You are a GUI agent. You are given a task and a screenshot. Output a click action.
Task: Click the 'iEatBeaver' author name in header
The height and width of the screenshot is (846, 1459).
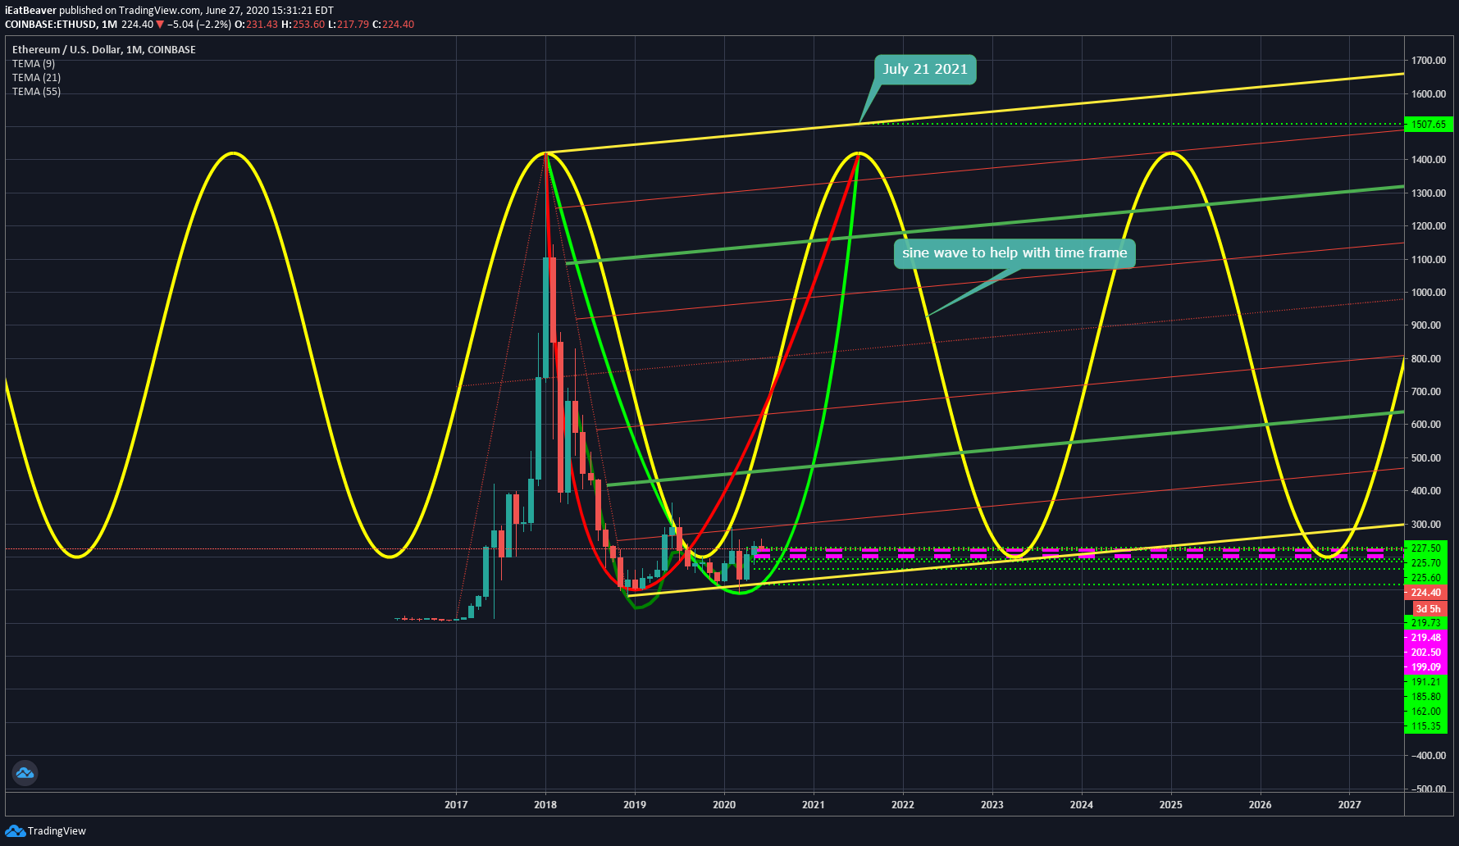[x=30, y=11]
